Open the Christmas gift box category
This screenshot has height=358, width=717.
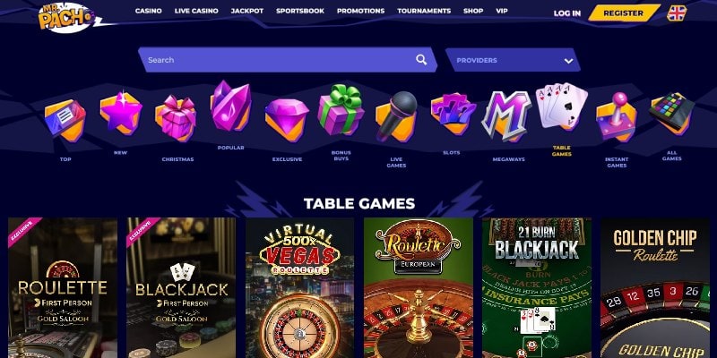[176, 117]
